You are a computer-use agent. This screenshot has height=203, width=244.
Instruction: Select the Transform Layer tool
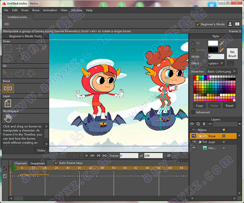9,103
